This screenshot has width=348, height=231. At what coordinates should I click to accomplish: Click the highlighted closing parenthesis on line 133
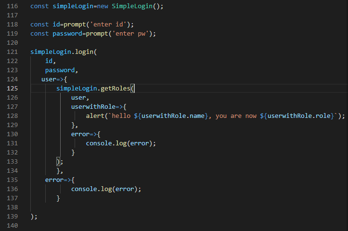[x=58, y=162]
